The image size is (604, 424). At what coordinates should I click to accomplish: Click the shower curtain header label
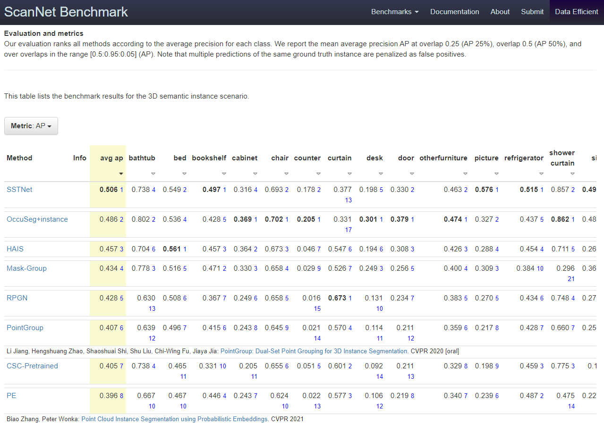click(562, 158)
